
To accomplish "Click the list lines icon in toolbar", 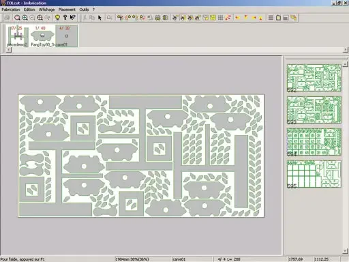I will tap(271, 18).
